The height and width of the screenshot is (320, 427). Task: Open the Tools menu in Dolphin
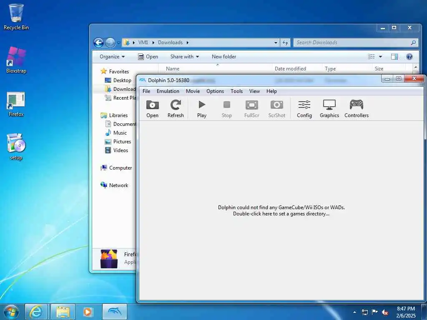click(236, 91)
